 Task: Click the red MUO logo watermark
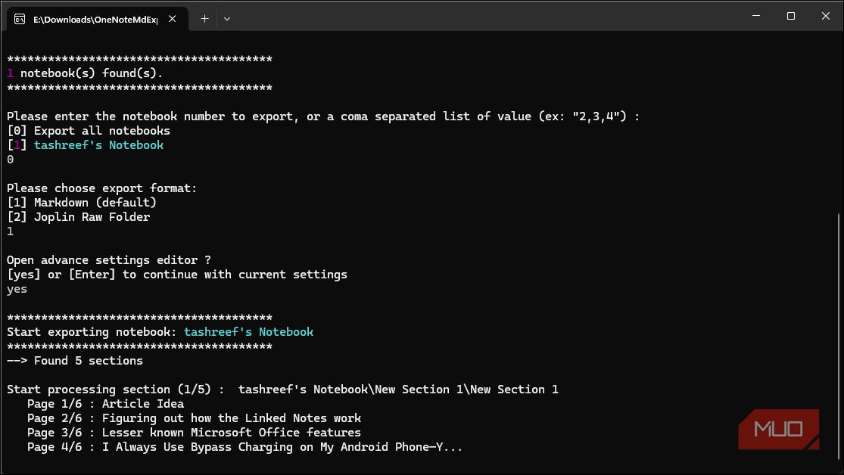click(778, 429)
